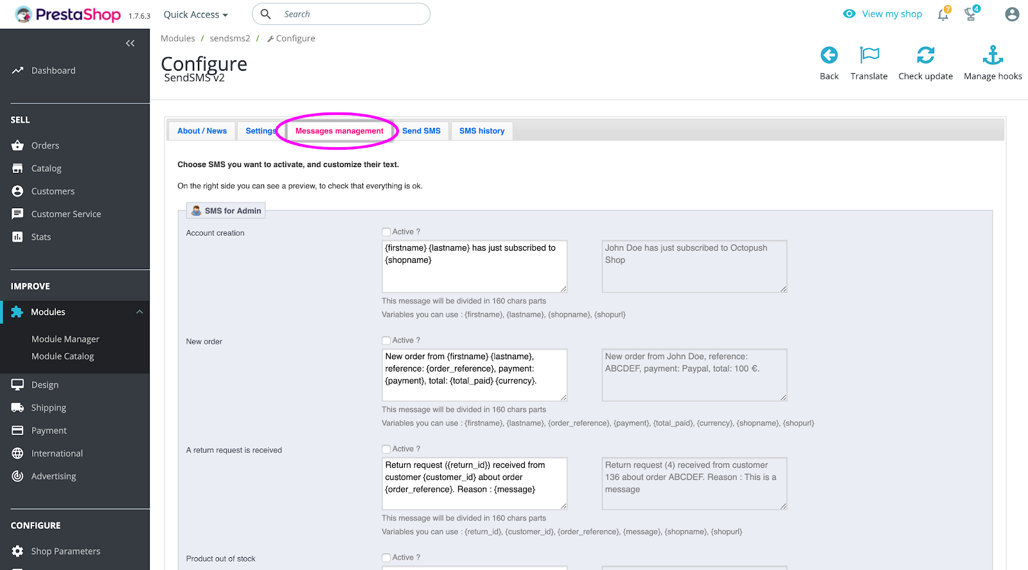Click the View my shop eye icon
This screenshot has width=1028, height=570.
pyautogui.click(x=849, y=14)
